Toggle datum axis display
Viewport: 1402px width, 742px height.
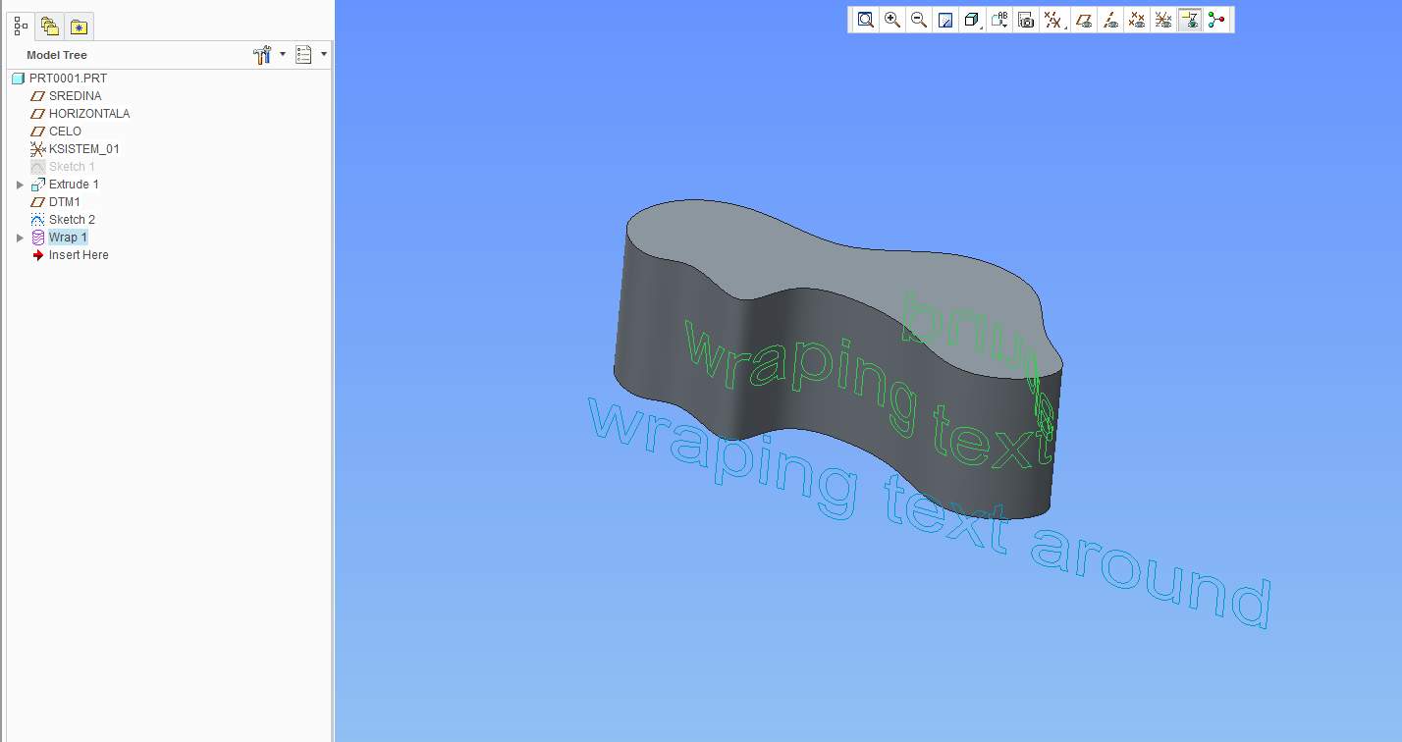point(1110,20)
